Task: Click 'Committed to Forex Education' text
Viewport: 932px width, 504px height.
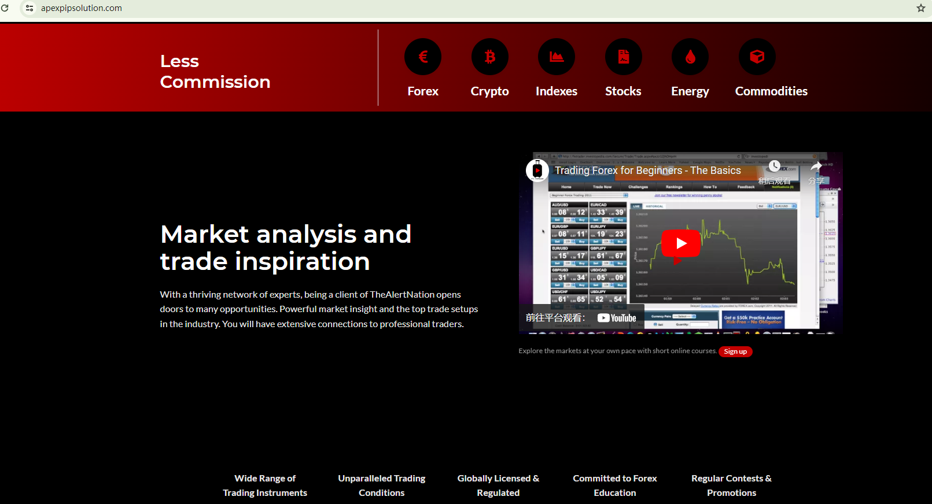Action: [x=615, y=486]
